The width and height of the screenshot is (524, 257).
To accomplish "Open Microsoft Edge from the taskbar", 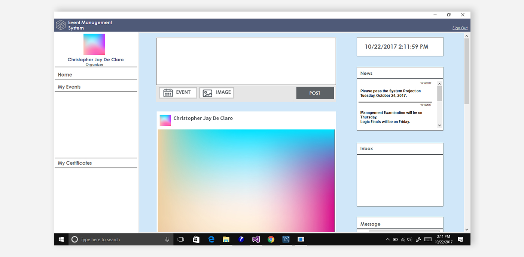I will pyautogui.click(x=211, y=239).
